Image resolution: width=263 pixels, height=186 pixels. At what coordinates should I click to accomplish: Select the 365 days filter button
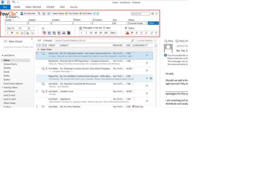(106, 33)
